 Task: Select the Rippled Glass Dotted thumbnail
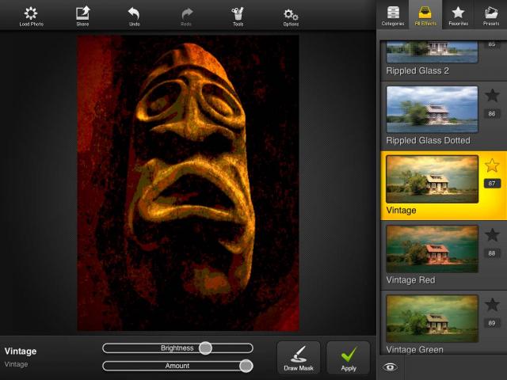pos(432,109)
